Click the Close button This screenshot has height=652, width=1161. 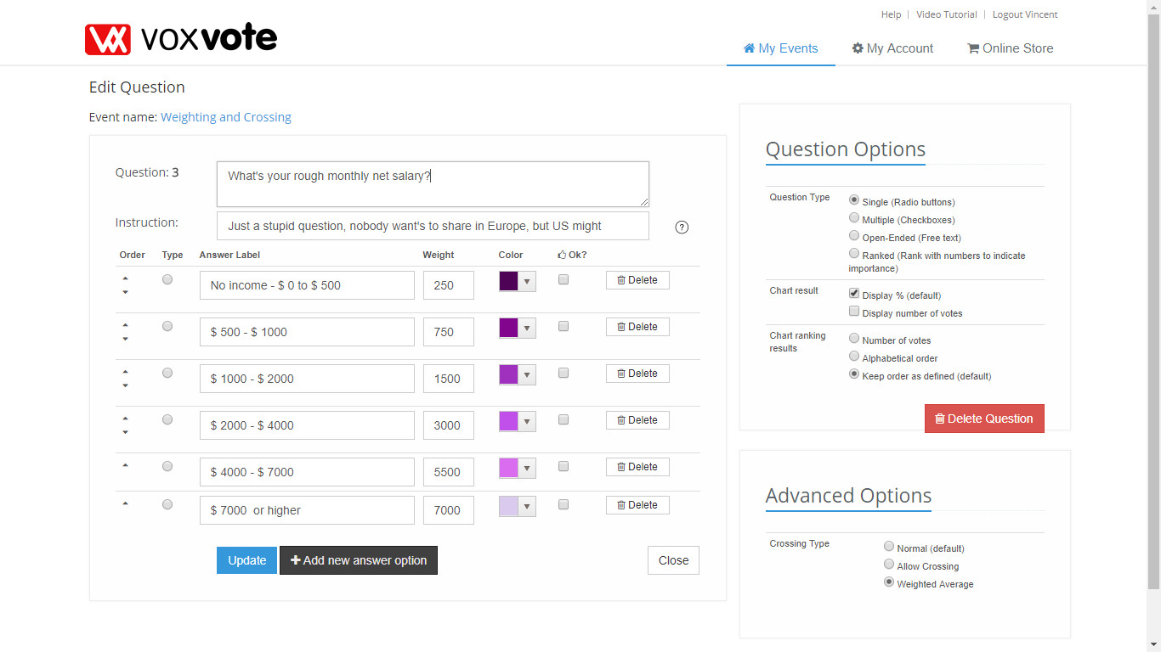[673, 560]
